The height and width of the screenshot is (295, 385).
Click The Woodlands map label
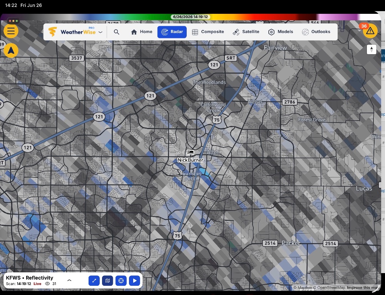pyautogui.click(x=209, y=82)
